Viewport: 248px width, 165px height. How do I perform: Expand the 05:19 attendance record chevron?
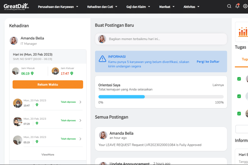pos(80,139)
